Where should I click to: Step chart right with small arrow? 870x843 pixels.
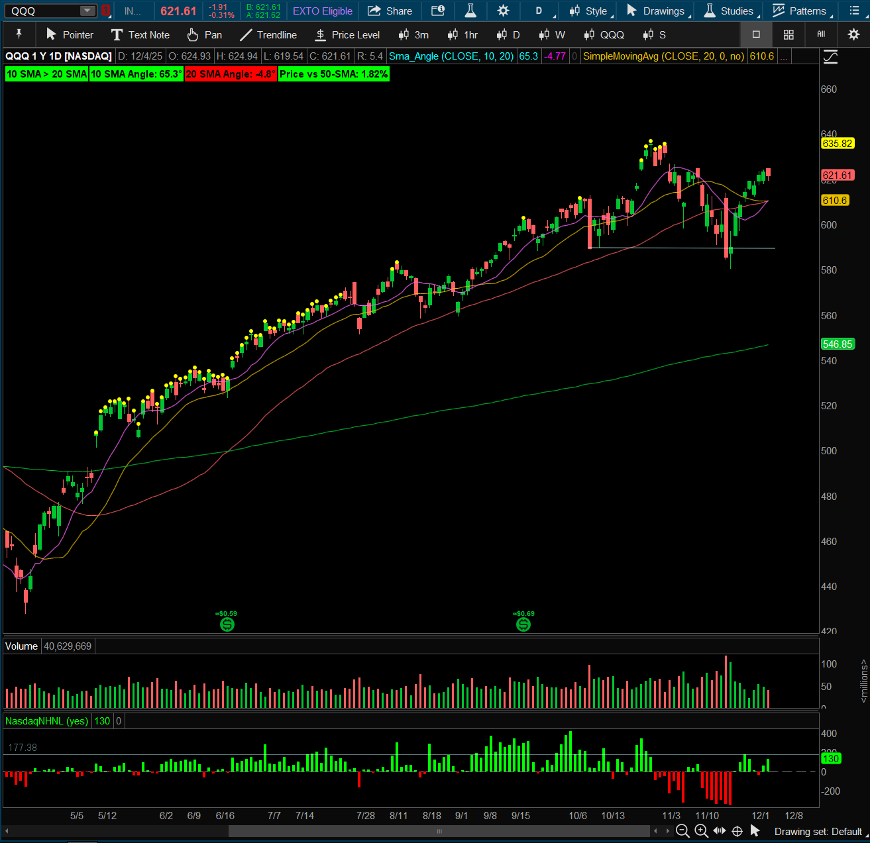[x=667, y=831]
